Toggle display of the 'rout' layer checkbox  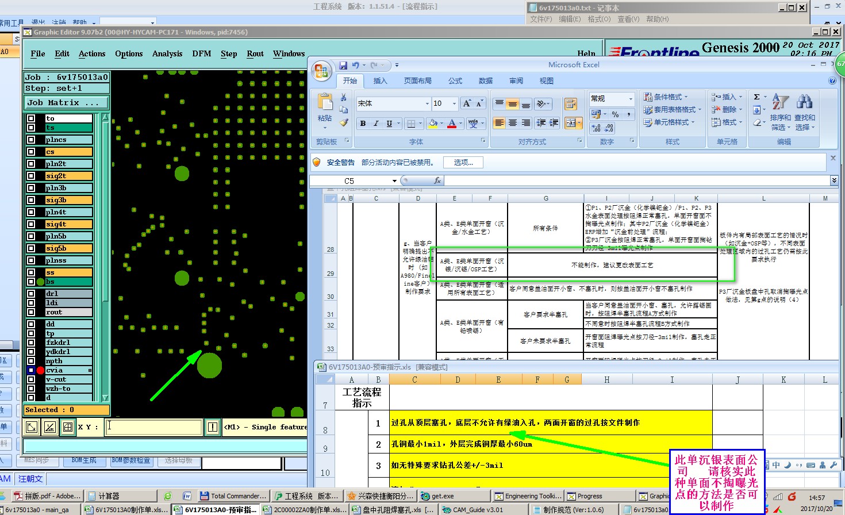(x=31, y=312)
